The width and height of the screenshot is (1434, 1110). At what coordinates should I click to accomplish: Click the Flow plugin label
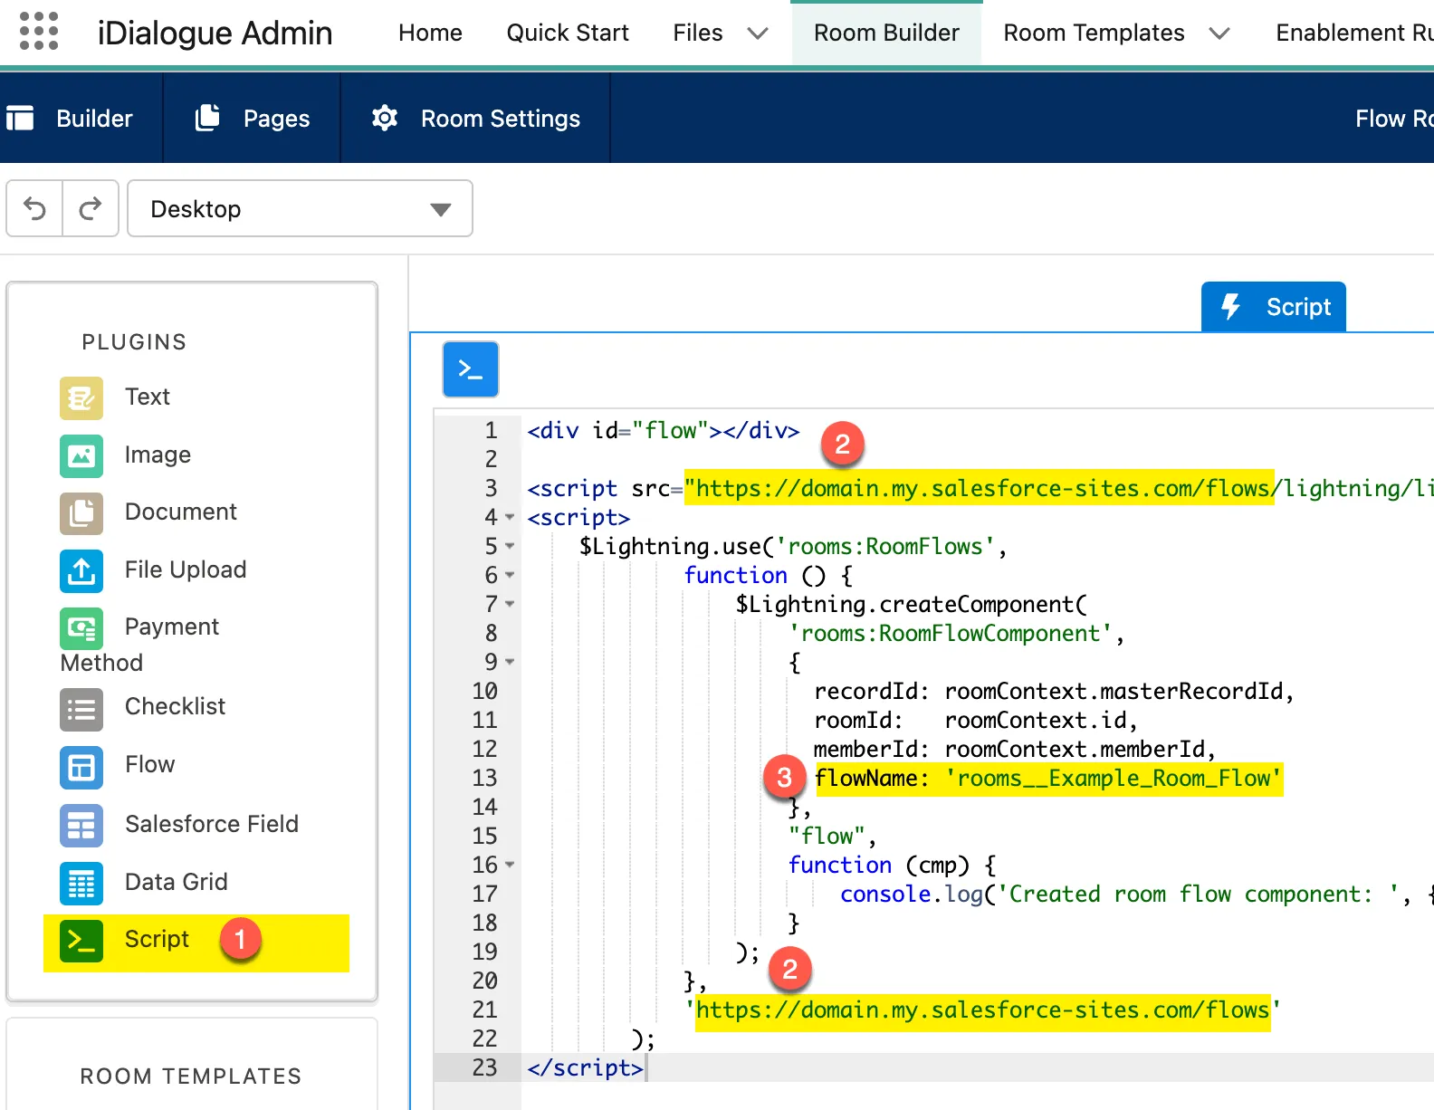coord(150,764)
